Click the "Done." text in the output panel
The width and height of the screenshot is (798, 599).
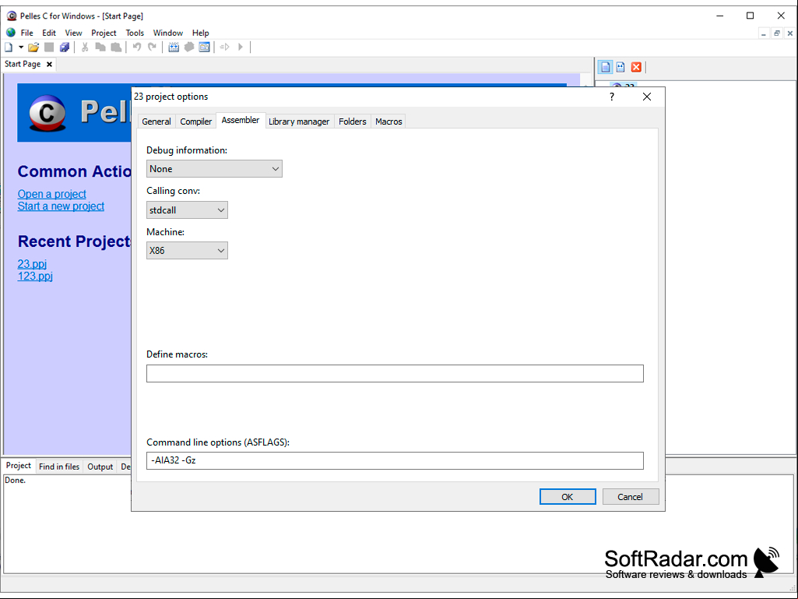15,481
